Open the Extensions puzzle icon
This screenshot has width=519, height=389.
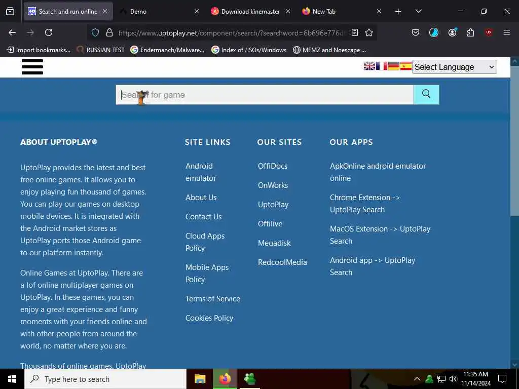(x=470, y=32)
